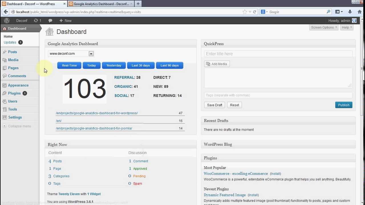Open a new browser tab with plus
The width and height of the screenshot is (365, 205).
(138, 4)
